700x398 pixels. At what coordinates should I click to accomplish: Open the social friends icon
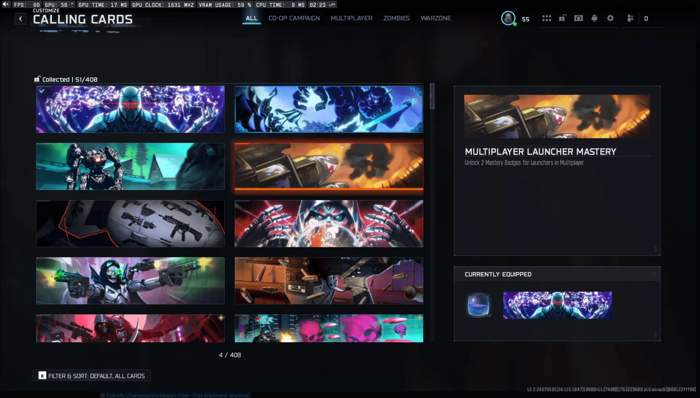pyautogui.click(x=630, y=18)
